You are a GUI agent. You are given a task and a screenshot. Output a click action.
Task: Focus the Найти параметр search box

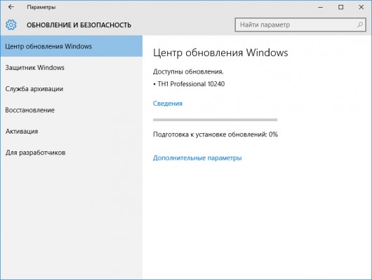pyautogui.click(x=300, y=24)
